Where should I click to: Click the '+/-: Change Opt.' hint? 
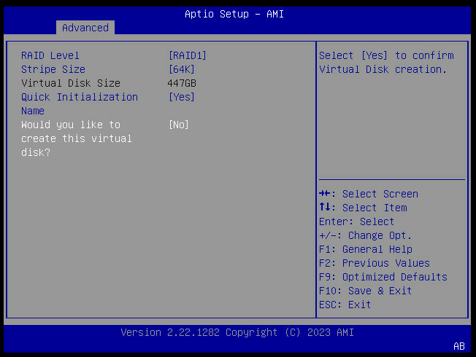[365, 235]
